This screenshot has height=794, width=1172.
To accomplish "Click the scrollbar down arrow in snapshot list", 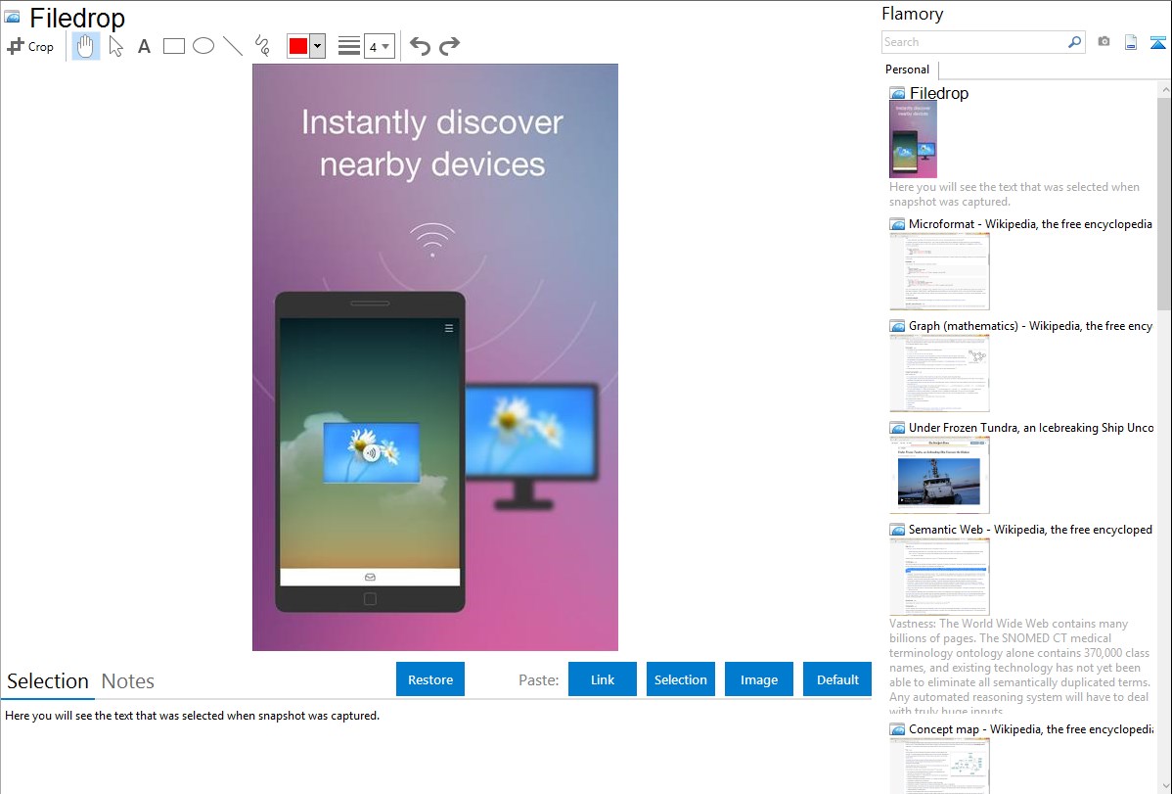I will (x=1164, y=785).
